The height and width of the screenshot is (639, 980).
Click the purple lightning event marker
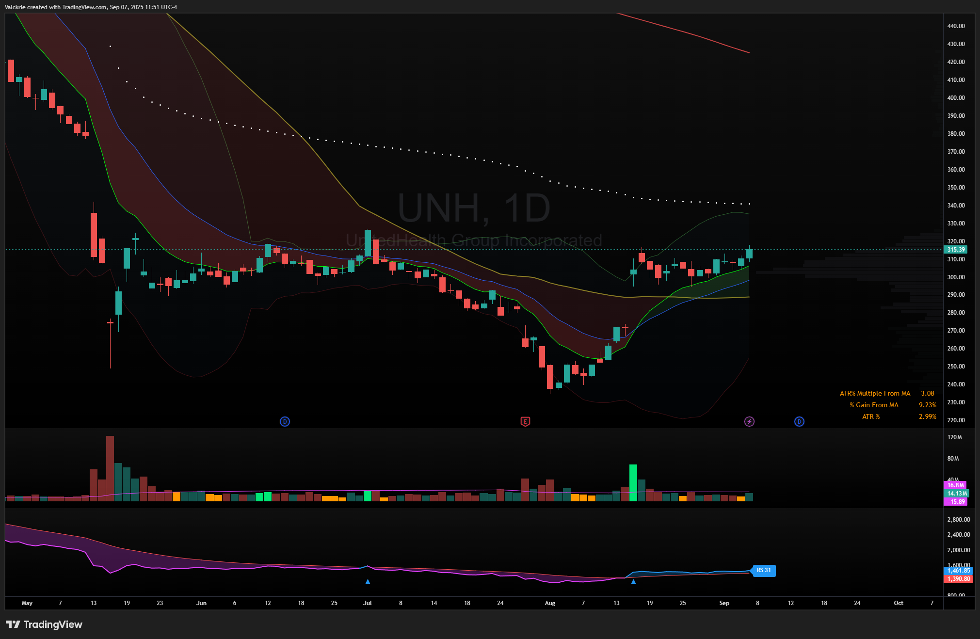click(749, 421)
